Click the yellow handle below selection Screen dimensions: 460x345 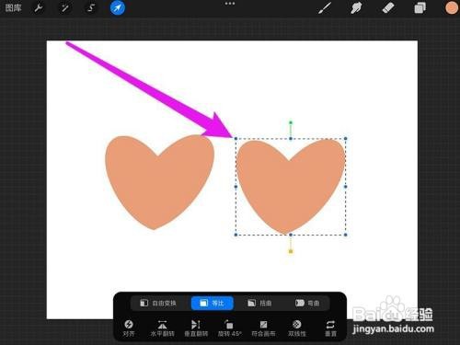(291, 251)
